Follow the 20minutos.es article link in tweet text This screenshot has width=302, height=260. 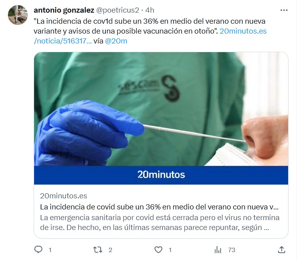coord(243,31)
